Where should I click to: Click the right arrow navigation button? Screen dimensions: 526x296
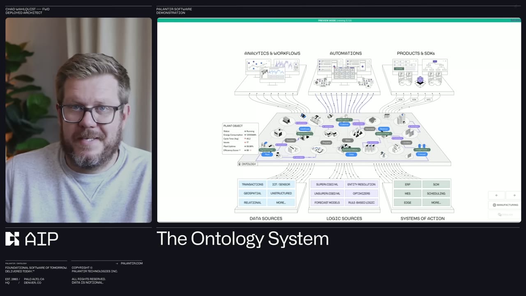click(x=513, y=195)
